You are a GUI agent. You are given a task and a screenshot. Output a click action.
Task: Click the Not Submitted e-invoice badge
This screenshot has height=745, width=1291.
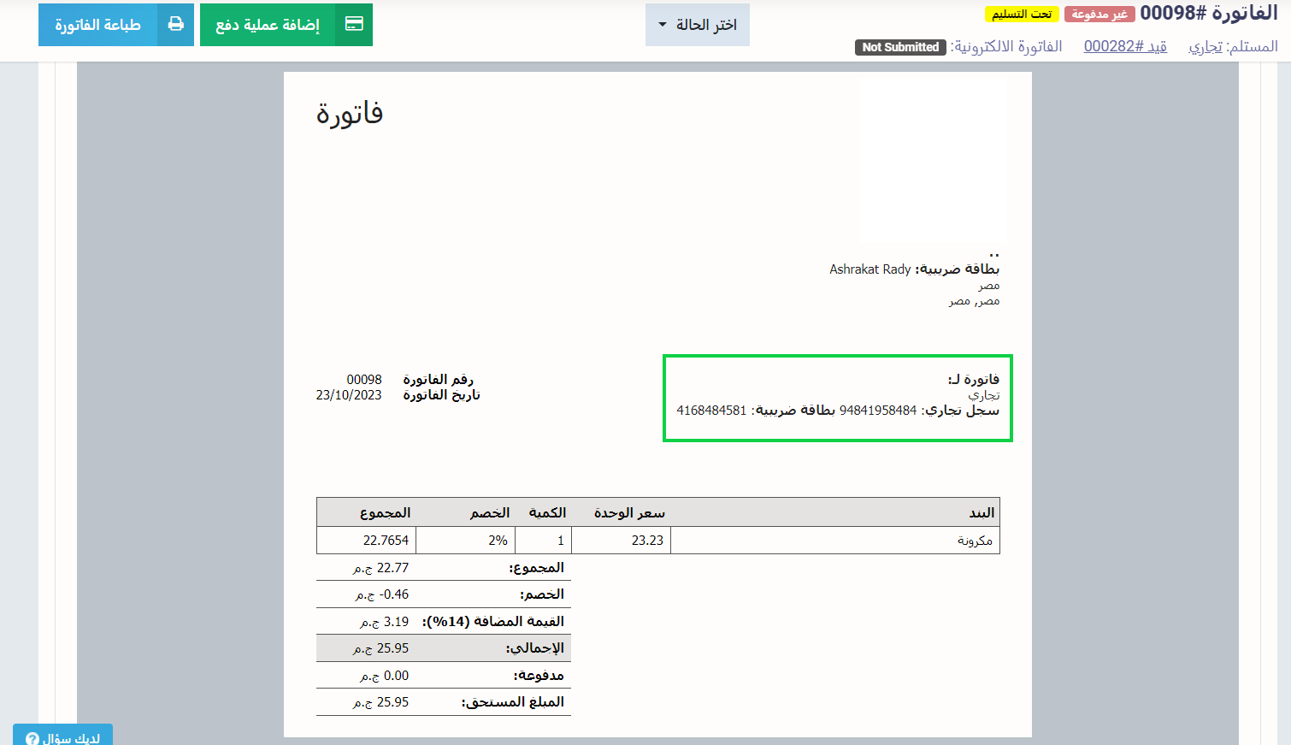pyautogui.click(x=900, y=47)
